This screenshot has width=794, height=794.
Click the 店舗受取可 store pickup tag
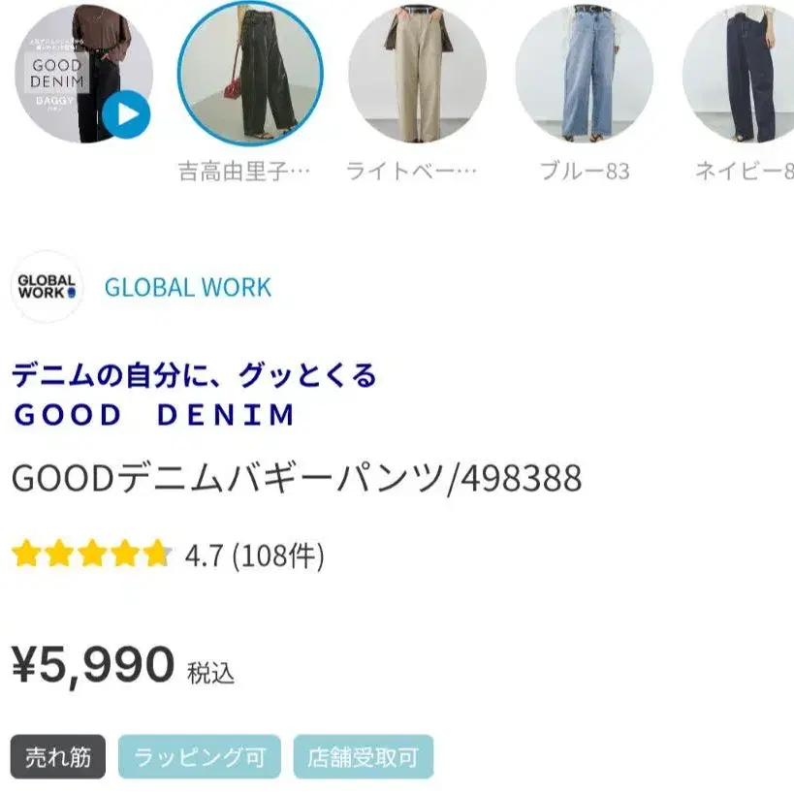pos(364,757)
